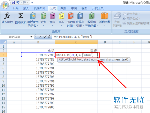Image resolution: width=150 pixels, height=113 pixels.
Task: Open the 查找与引用 functions icon
Action: click(80, 16)
